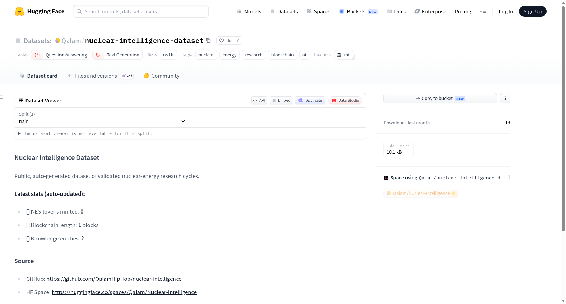Click the blockchain tag
Image resolution: width=566 pixels, height=304 pixels.
[x=282, y=55]
